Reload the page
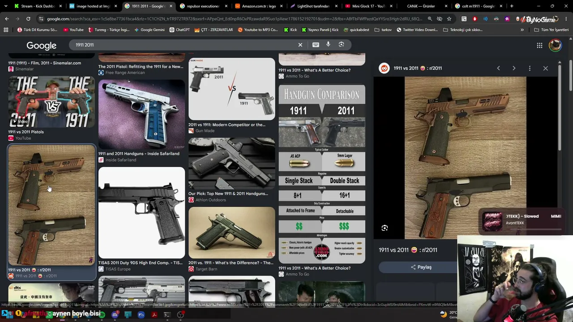 click(x=28, y=19)
